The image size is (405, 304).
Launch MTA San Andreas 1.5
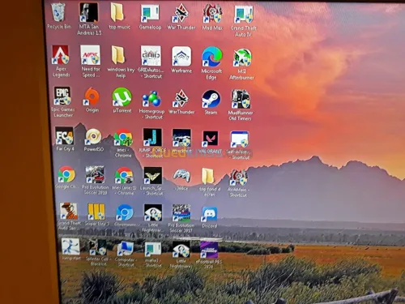coord(89,12)
